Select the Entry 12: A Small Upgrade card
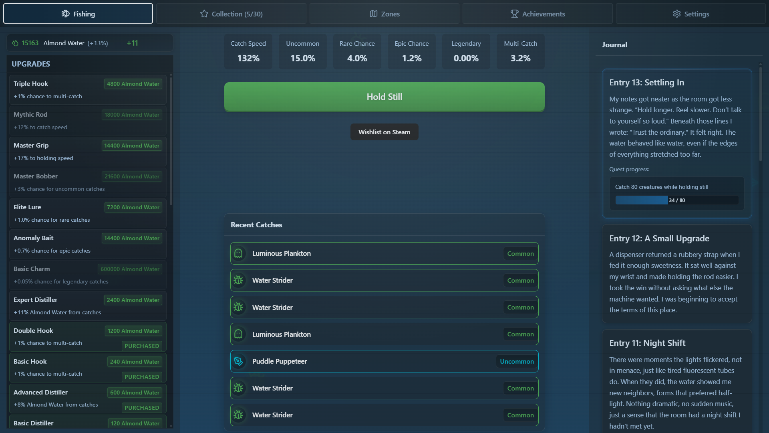 pos(676,273)
